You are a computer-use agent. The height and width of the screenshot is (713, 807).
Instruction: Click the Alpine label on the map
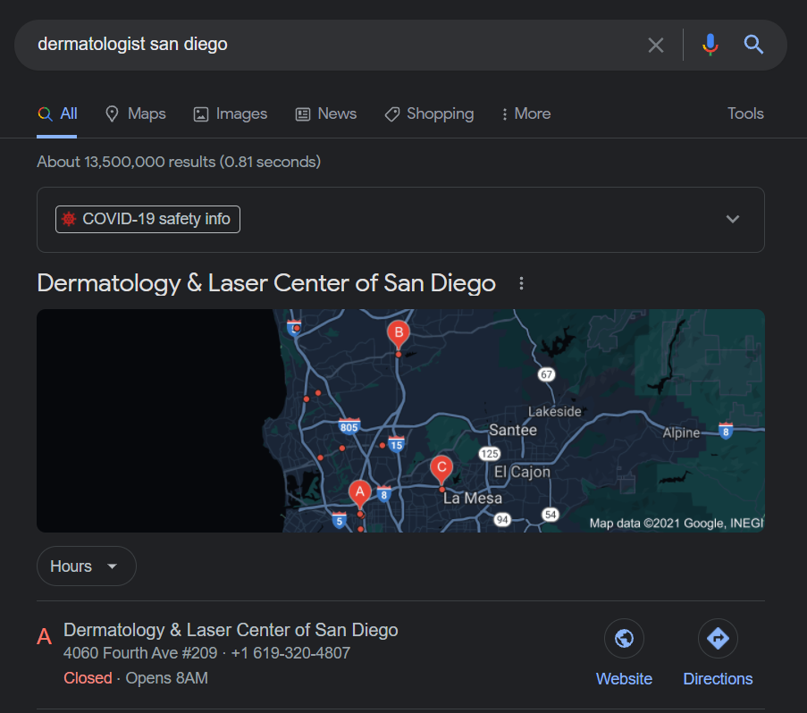681,432
